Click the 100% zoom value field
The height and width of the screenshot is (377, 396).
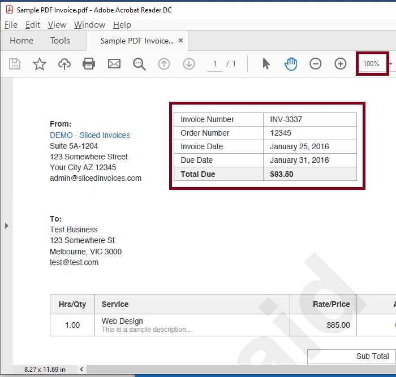point(371,64)
